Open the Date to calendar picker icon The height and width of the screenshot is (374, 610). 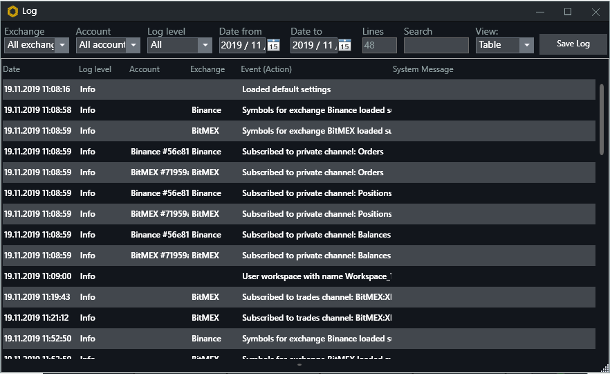[344, 45]
